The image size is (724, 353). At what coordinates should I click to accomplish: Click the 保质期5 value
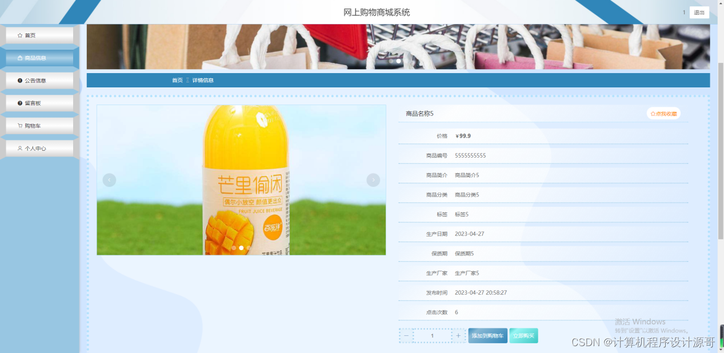click(x=465, y=253)
